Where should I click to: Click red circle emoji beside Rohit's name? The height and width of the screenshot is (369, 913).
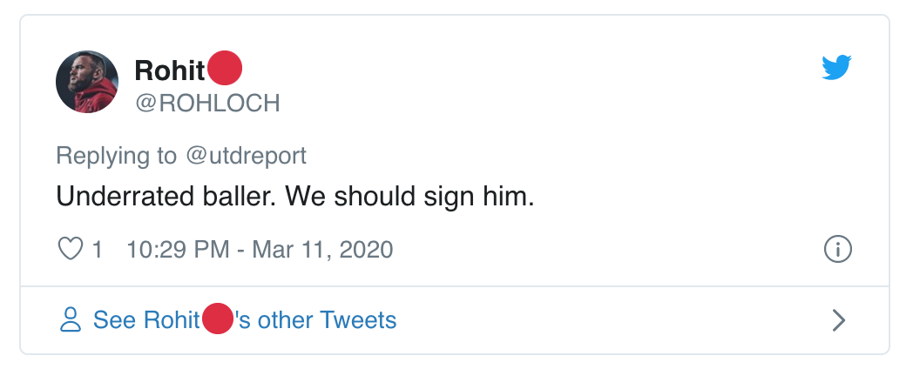(x=224, y=69)
